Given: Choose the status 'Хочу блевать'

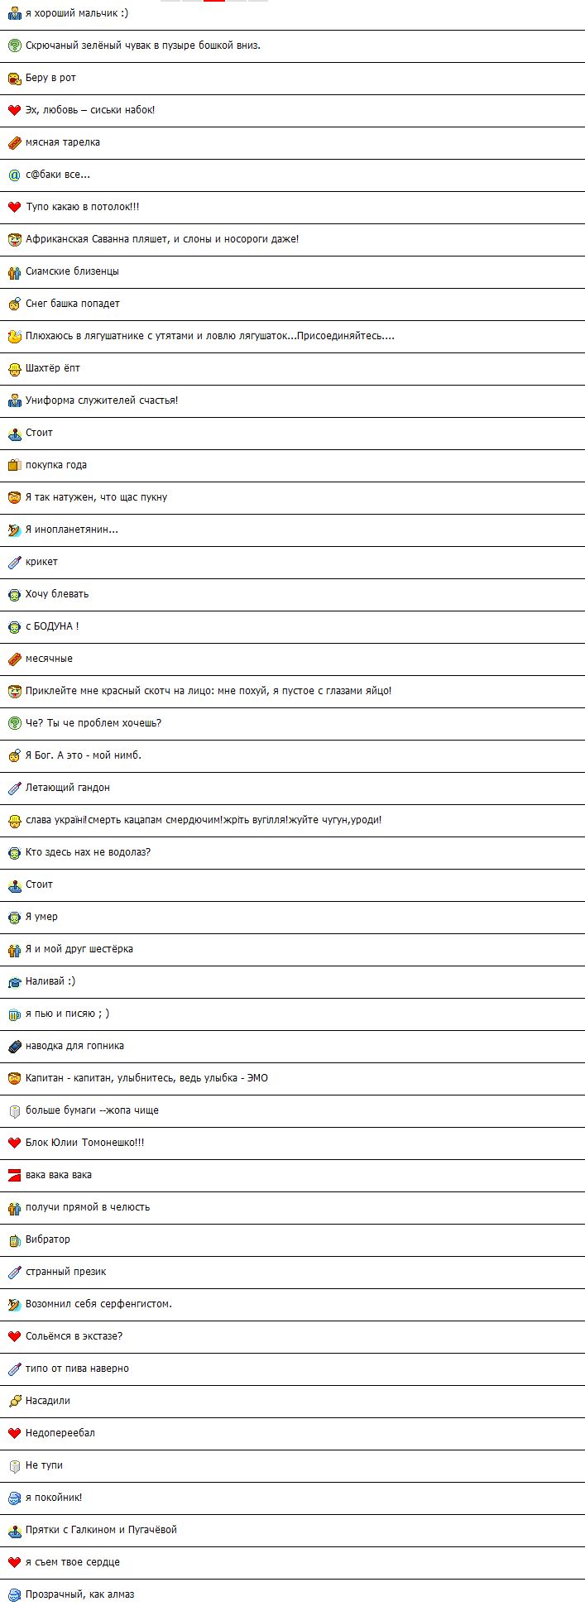Looking at the screenshot, I should click(292, 594).
